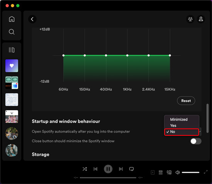Click the song progress bar

click(108, 178)
